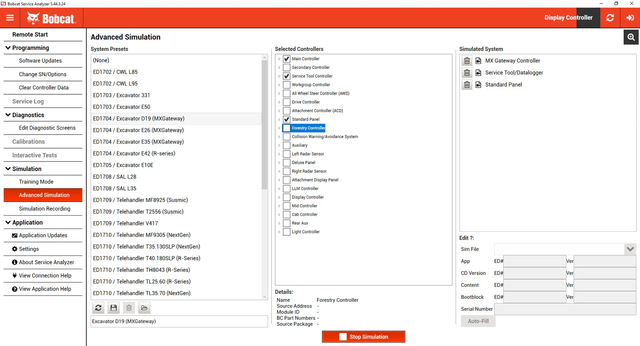This screenshot has height=346, width=640.
Task: Collapse the Application section
Action: (x=8, y=222)
